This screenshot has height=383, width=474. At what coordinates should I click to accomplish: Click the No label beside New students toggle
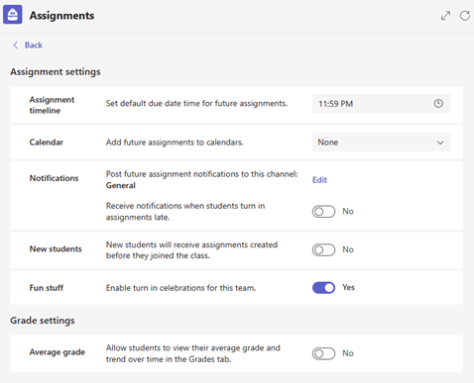348,249
